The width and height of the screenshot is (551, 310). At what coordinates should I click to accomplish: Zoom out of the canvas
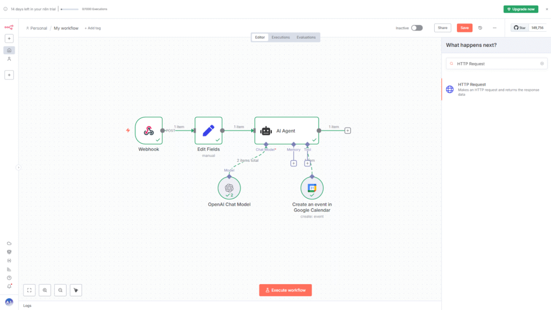click(60, 290)
